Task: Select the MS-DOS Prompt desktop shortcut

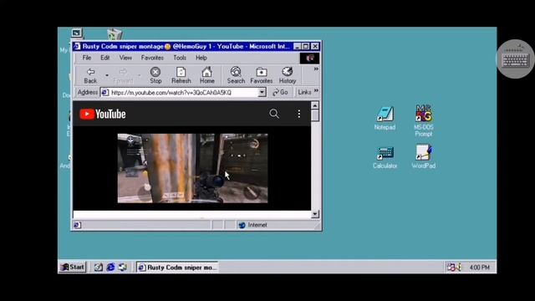Action: point(424,120)
